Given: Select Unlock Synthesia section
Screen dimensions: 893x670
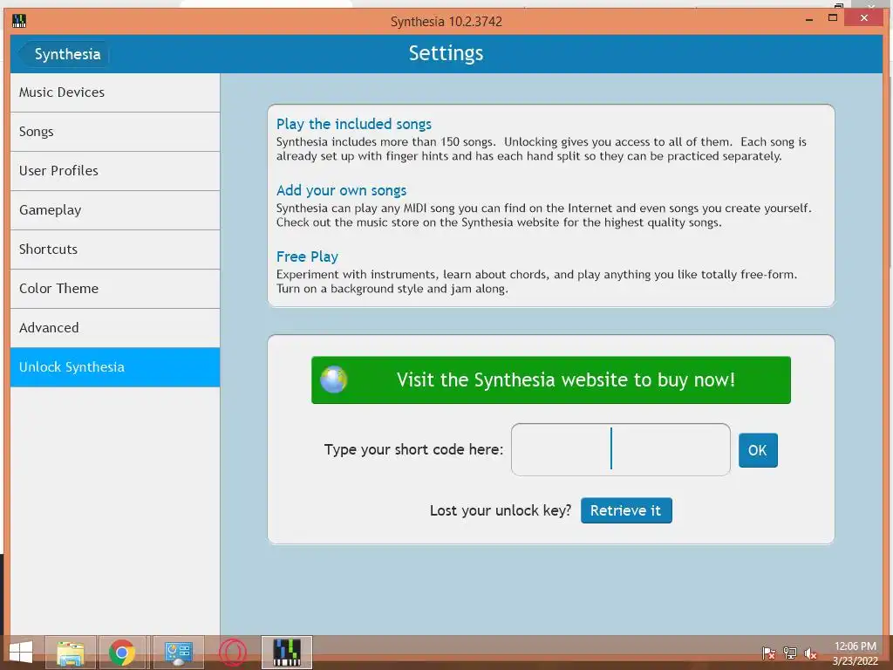Looking at the screenshot, I should click(x=115, y=367).
